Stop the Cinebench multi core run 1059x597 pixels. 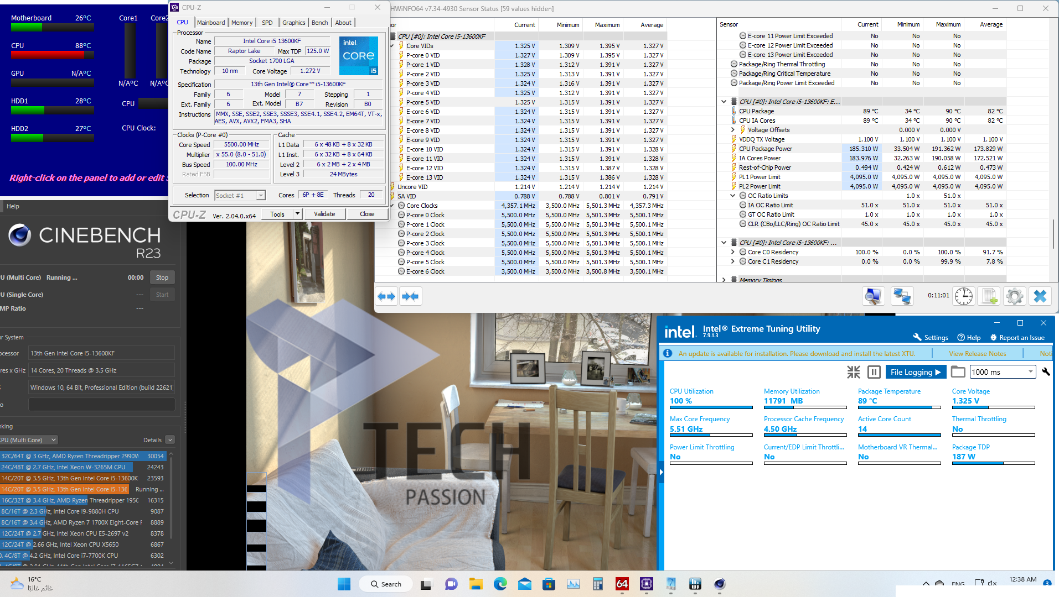pos(162,277)
